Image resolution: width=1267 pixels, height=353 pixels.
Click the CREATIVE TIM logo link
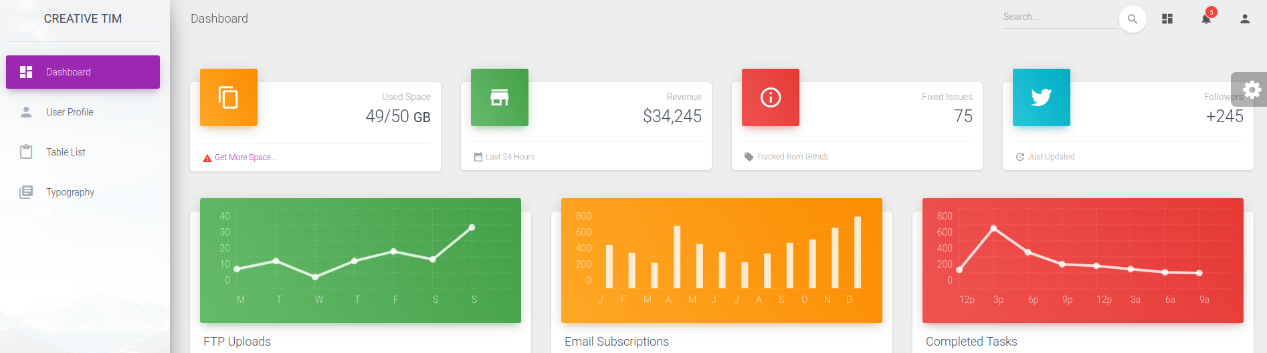(x=83, y=19)
